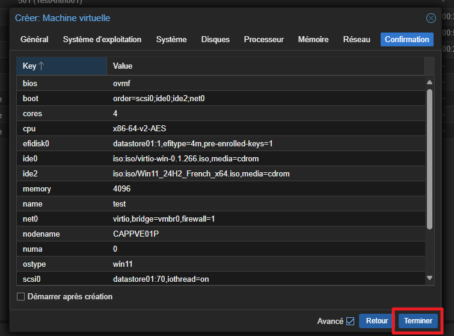Click the value x86-64-v2-AES
The width and height of the screenshot is (454, 336).
coord(140,129)
